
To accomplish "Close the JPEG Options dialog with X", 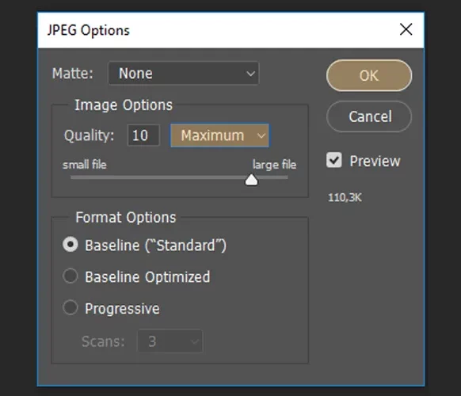I will (x=406, y=29).
